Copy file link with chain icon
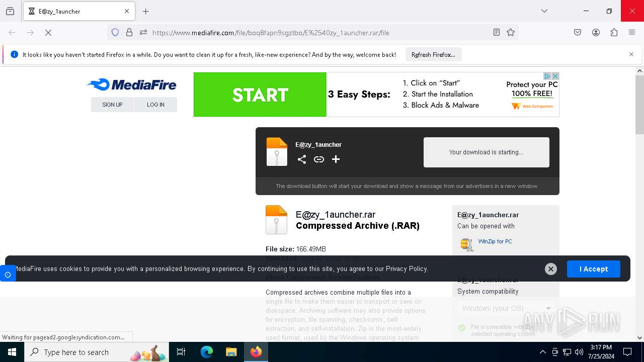This screenshot has width=644, height=362. 319,159
